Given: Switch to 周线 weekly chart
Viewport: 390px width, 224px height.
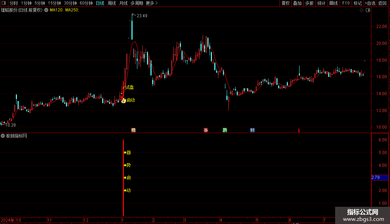Looking at the screenshot, I should pos(112,3).
